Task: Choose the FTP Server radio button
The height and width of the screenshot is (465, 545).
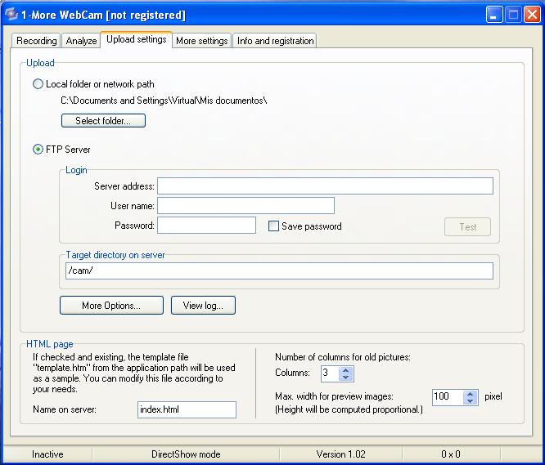Action: click(x=38, y=150)
